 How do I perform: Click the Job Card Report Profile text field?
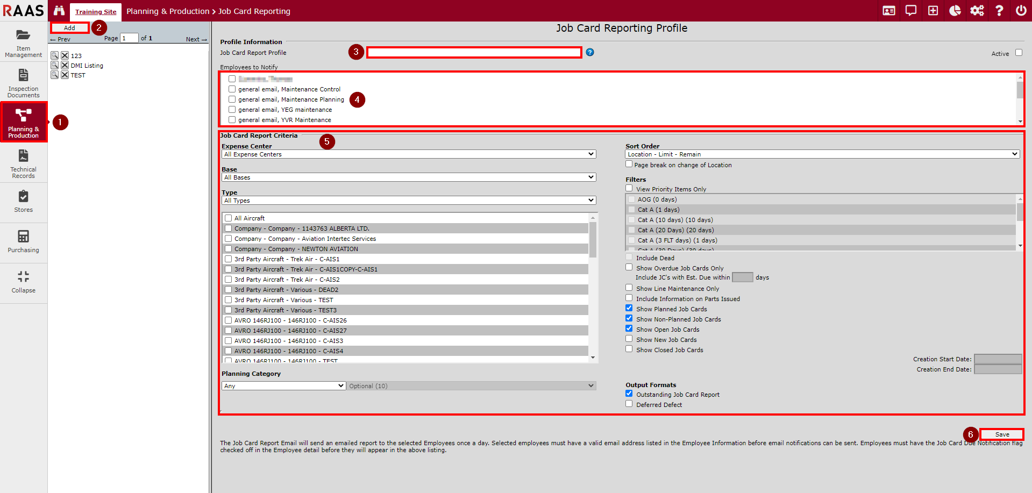pyautogui.click(x=474, y=52)
